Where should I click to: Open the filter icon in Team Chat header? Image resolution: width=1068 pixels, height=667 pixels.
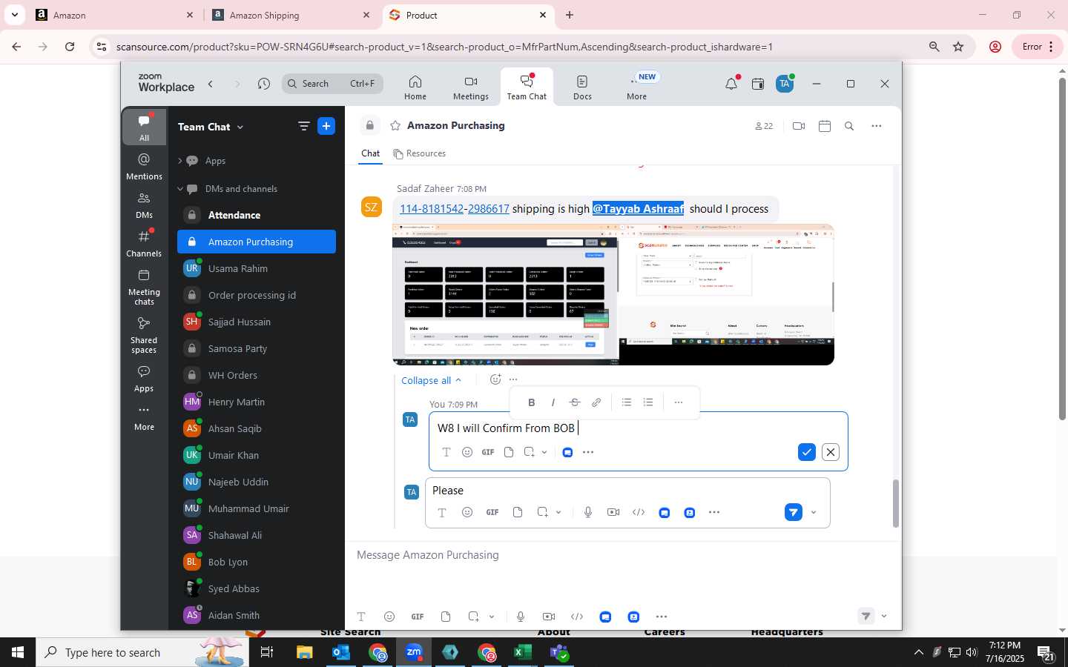tap(303, 126)
